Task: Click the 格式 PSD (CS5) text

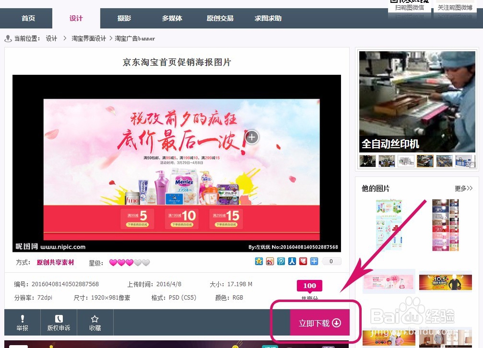Action: point(174,297)
